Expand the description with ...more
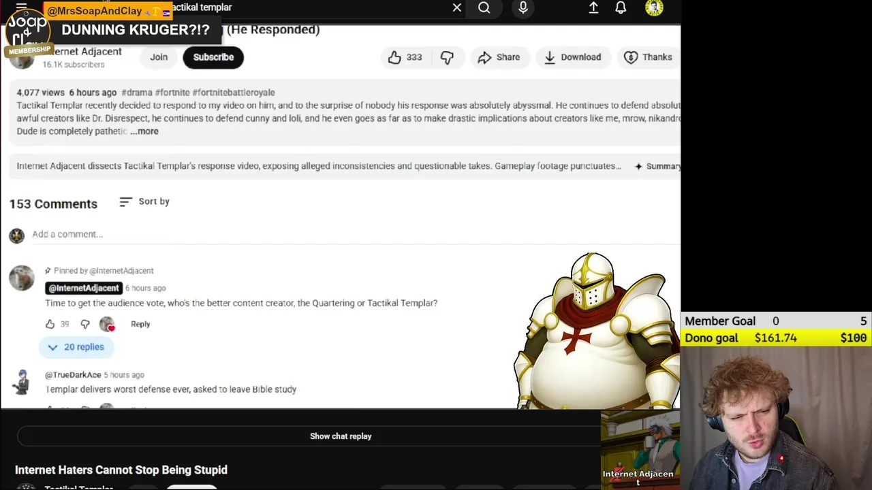This screenshot has height=490, width=872. (144, 131)
